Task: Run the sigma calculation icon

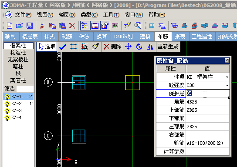Action: point(127,25)
